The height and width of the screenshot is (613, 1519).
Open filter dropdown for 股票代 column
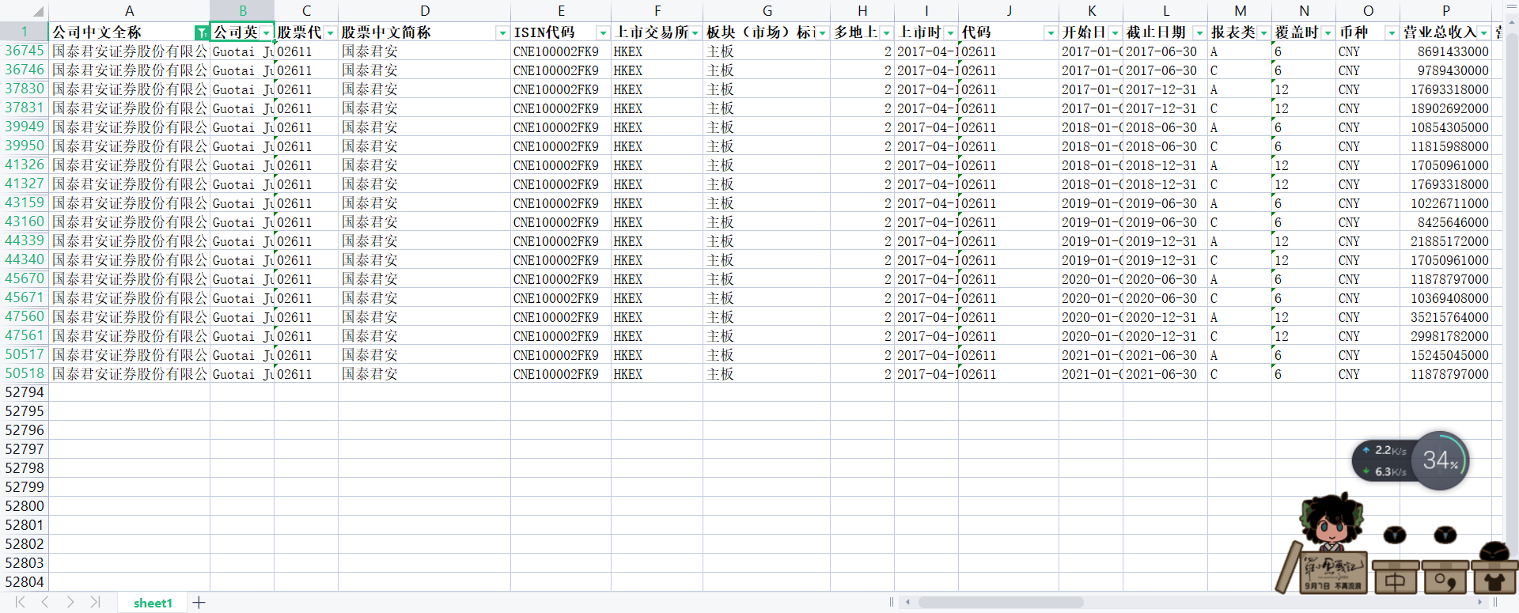(331, 32)
